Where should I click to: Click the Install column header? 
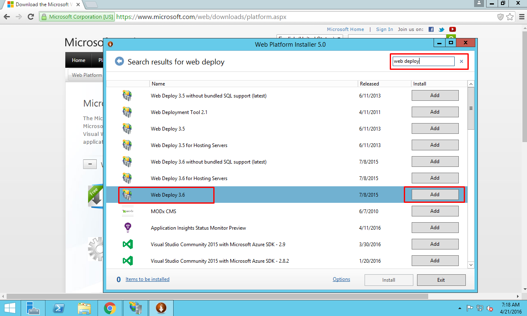click(x=439, y=84)
